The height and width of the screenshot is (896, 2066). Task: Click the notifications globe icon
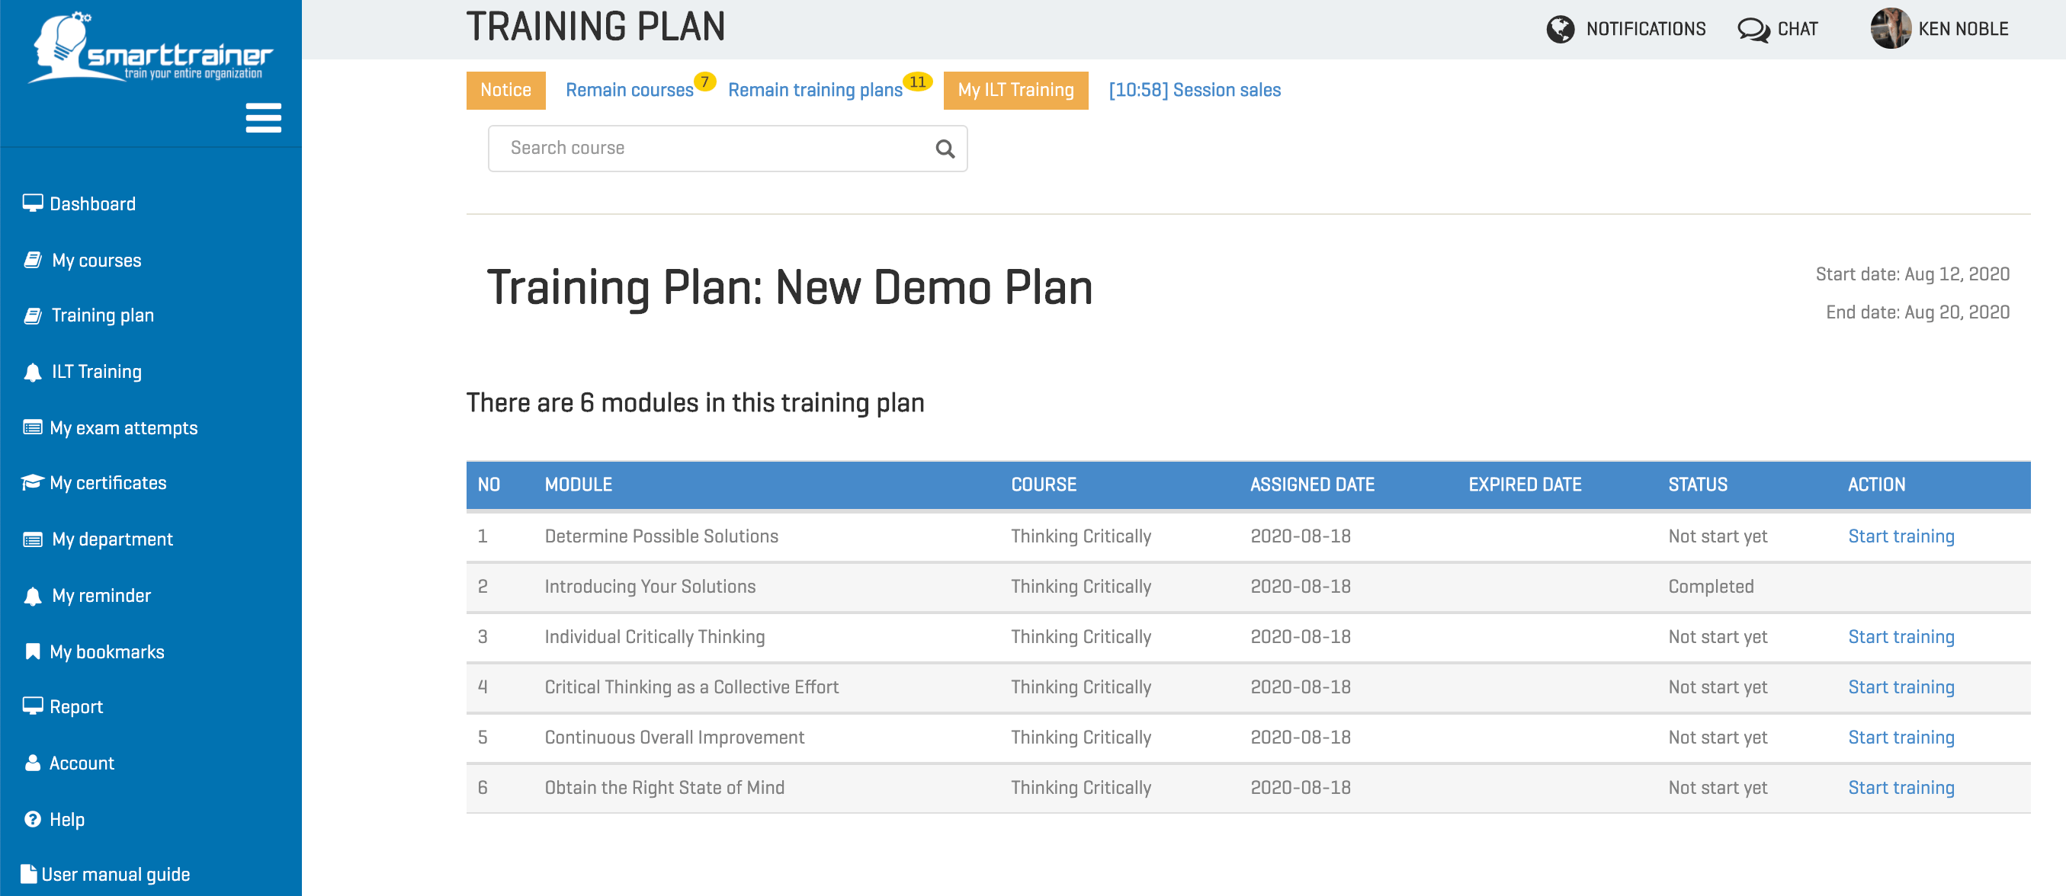click(1560, 30)
